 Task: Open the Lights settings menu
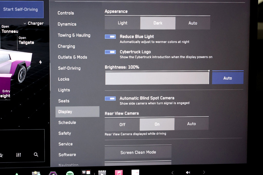coord(64,90)
